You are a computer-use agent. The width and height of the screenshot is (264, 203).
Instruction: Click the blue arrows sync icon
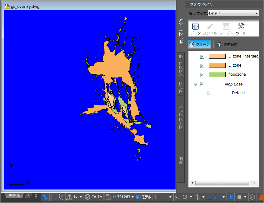click(x=45, y=197)
